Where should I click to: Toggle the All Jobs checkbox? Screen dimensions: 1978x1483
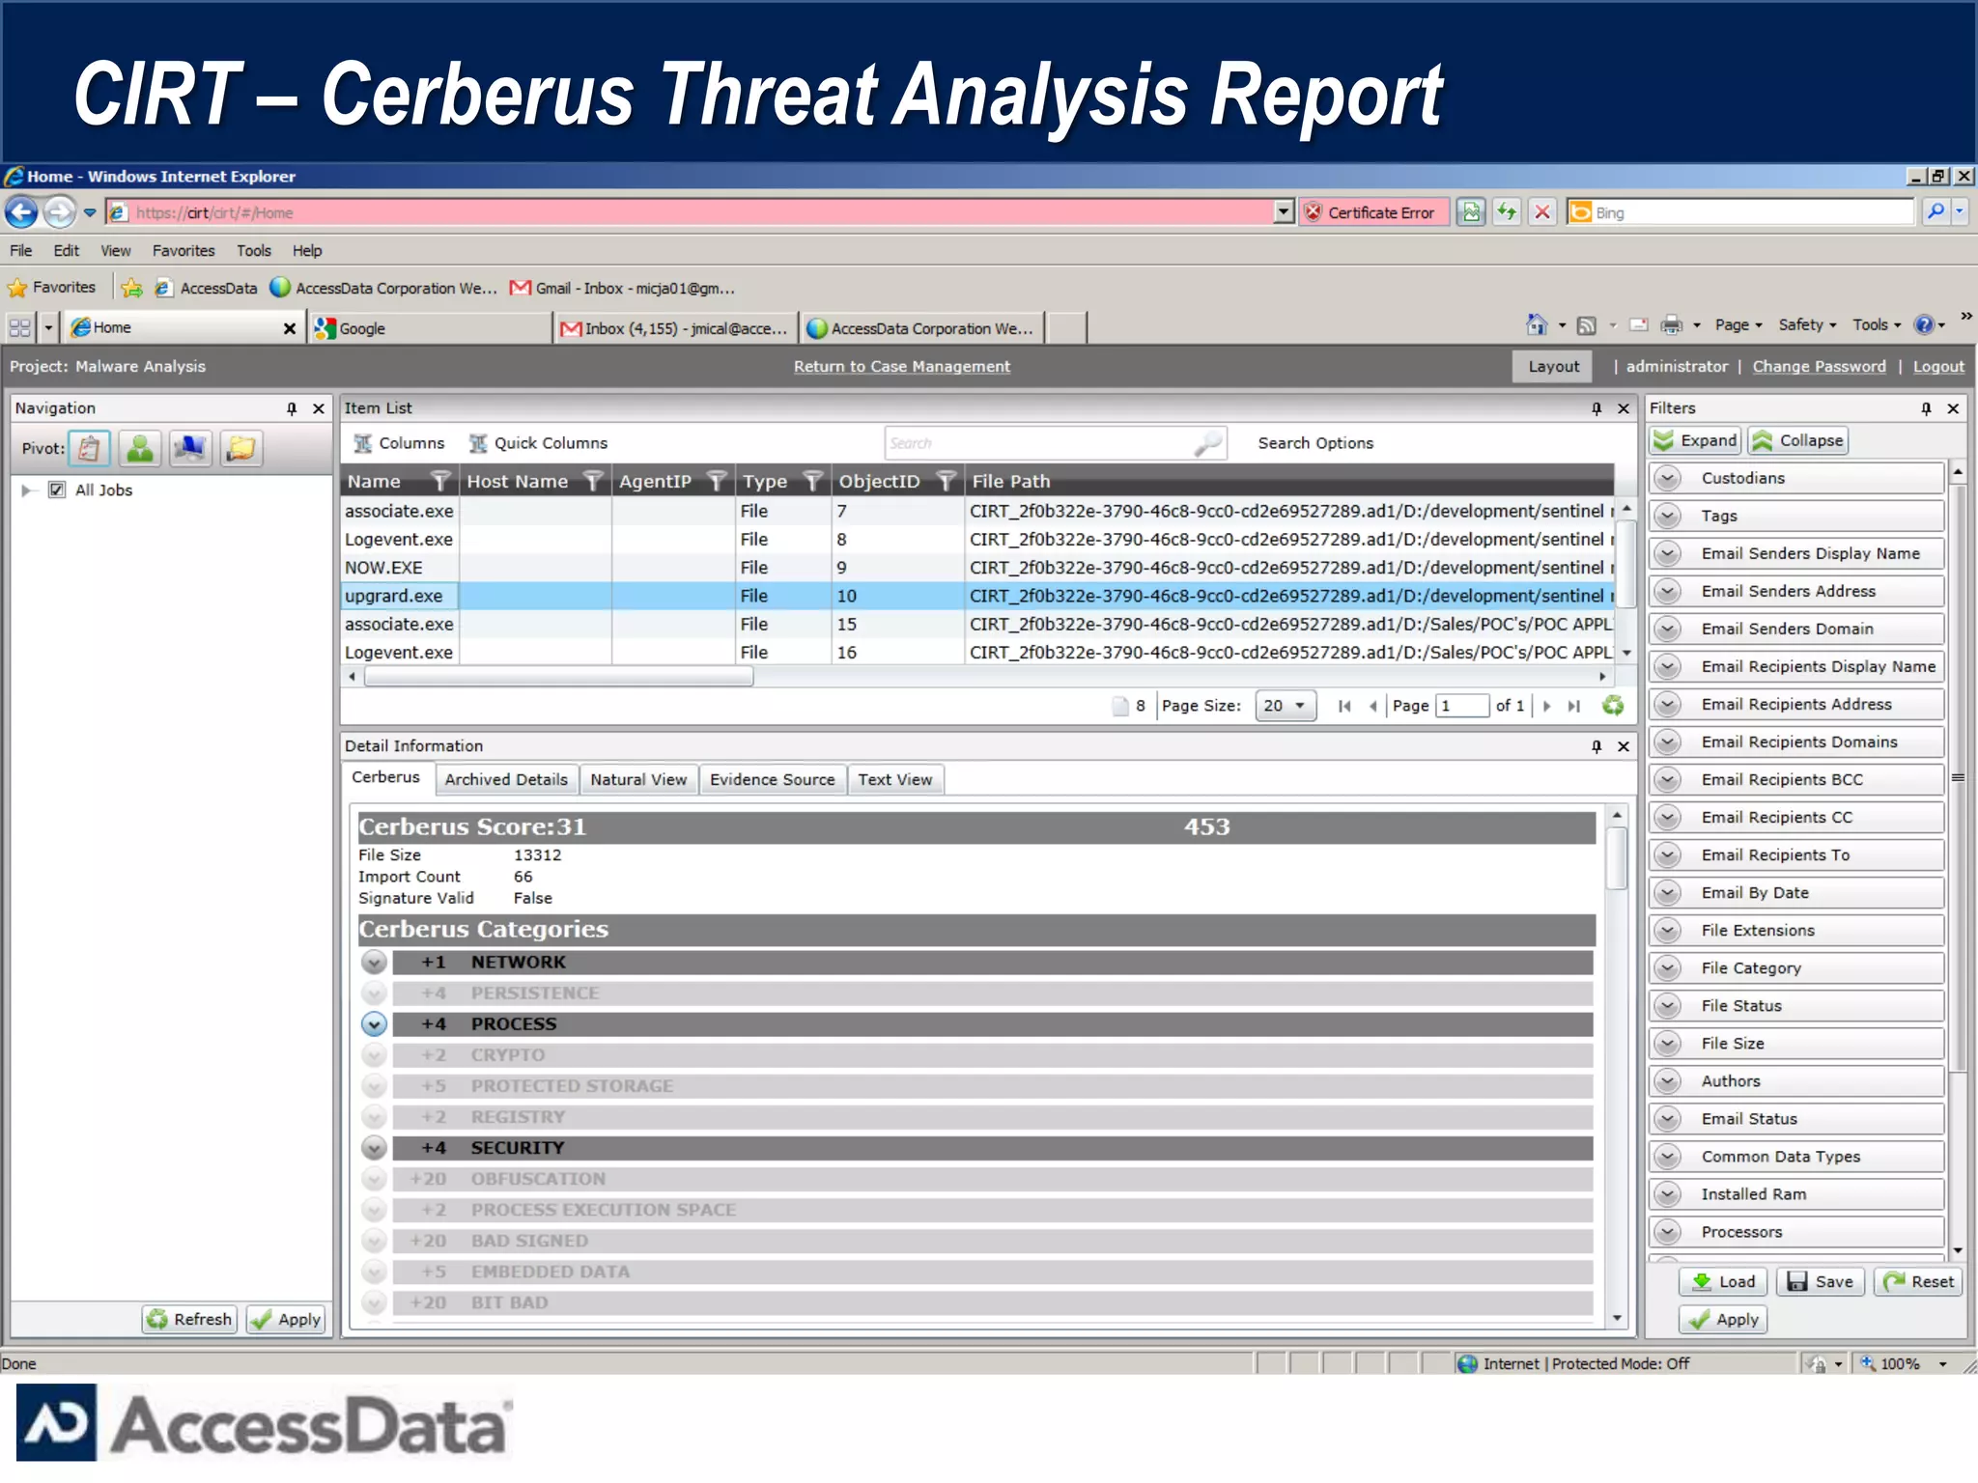click(x=57, y=490)
